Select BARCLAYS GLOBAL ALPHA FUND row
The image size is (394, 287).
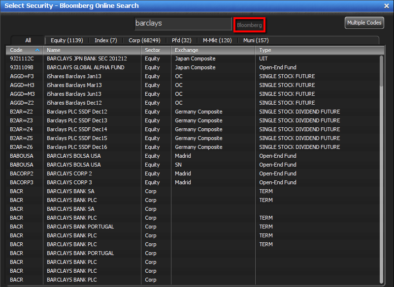tap(193, 67)
